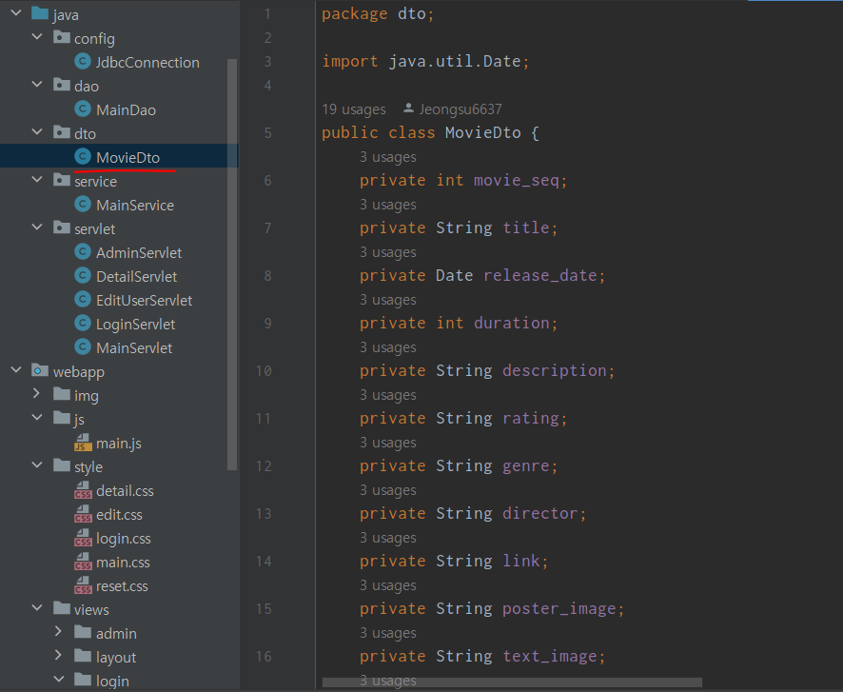The width and height of the screenshot is (843, 692).
Task: Click the LoginServlet class icon
Action: click(82, 323)
